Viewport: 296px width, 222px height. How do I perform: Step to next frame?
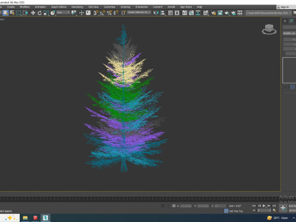pos(269,206)
